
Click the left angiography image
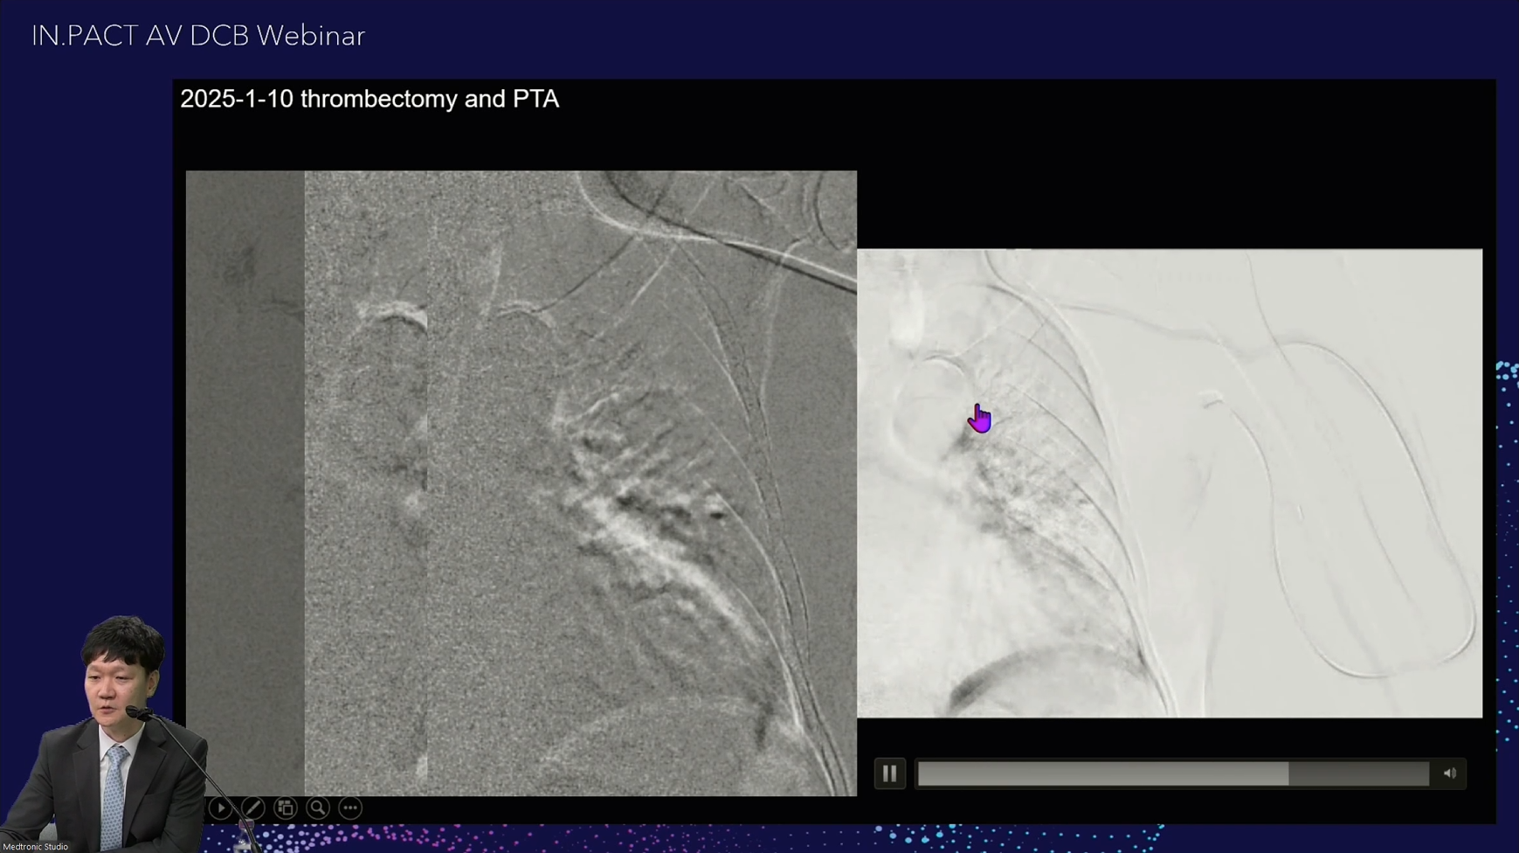click(x=521, y=483)
